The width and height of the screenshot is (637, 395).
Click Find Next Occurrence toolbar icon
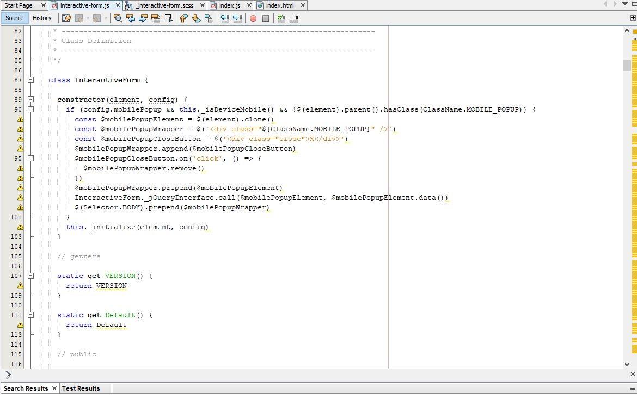143,18
